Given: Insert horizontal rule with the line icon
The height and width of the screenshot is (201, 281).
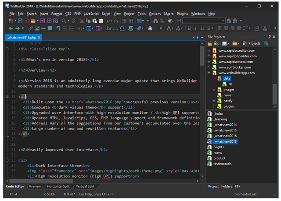Looking at the screenshot, I should (43, 28).
